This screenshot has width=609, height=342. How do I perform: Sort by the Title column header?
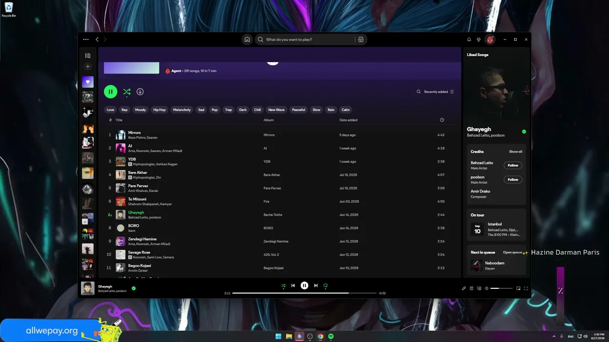point(119,120)
